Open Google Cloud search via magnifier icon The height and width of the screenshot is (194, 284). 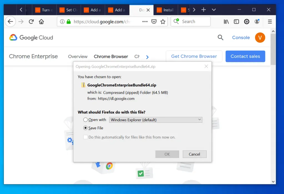coord(220,37)
